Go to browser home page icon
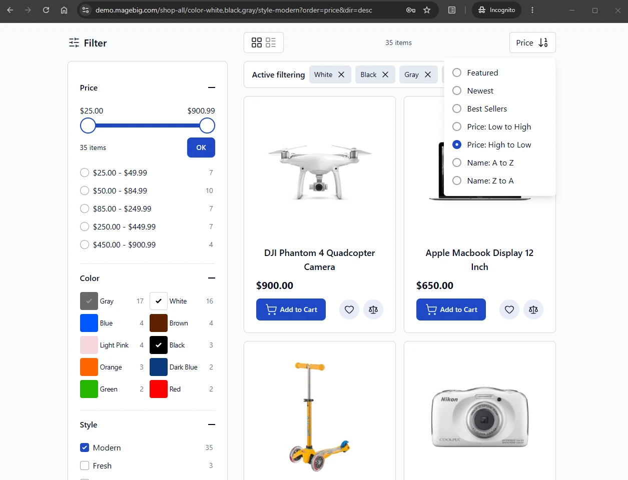Viewport: 628px width, 480px height. pyautogui.click(x=64, y=10)
